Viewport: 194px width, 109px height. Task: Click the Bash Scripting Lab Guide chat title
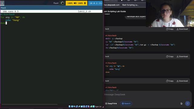(x=115, y=12)
